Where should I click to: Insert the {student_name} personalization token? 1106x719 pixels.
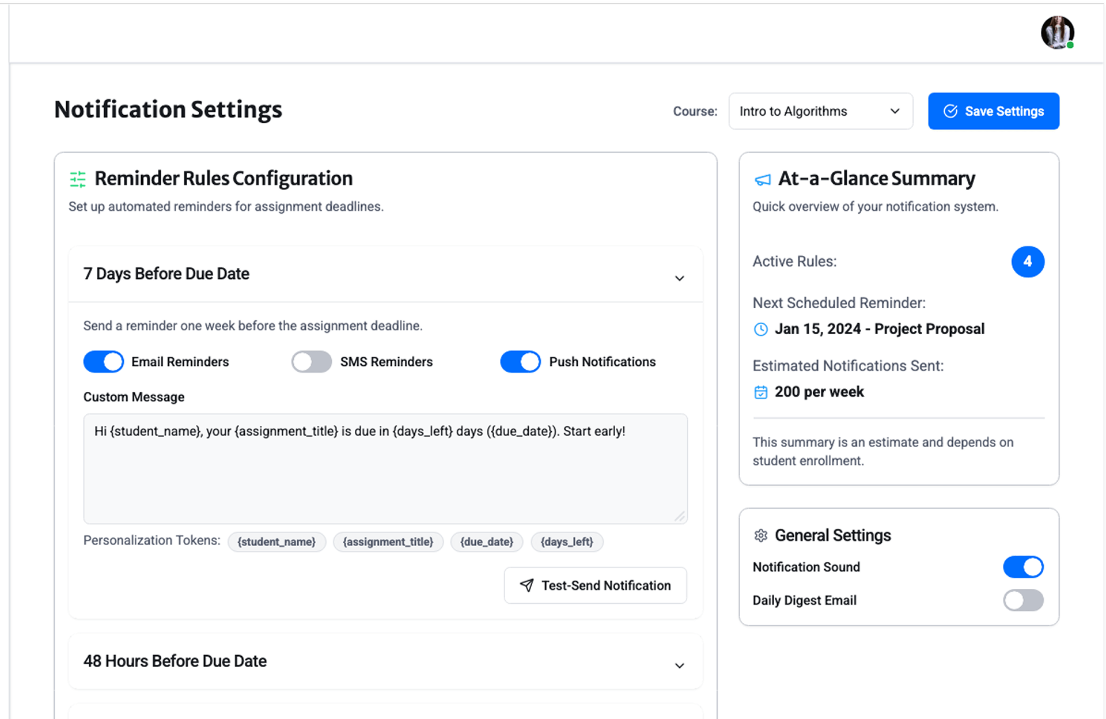(x=276, y=542)
